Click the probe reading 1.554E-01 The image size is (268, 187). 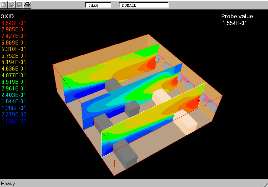pyautogui.click(x=235, y=23)
